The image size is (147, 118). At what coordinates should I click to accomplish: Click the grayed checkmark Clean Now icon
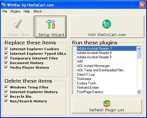[x=18, y=24]
